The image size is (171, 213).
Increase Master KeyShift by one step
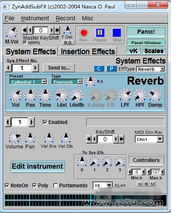[x=52, y=30]
